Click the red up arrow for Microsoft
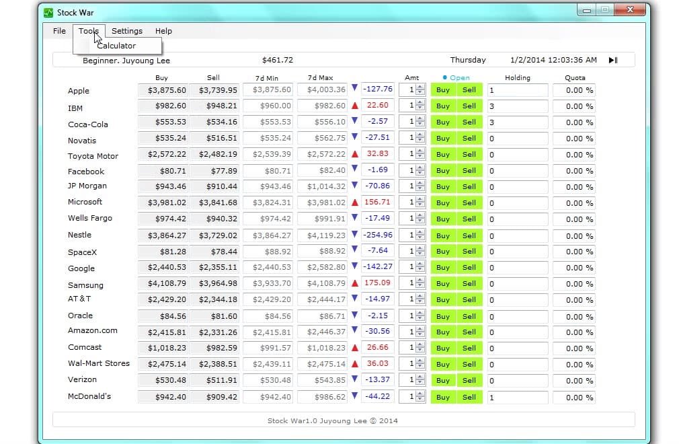This screenshot has width=679, height=444. click(x=354, y=202)
